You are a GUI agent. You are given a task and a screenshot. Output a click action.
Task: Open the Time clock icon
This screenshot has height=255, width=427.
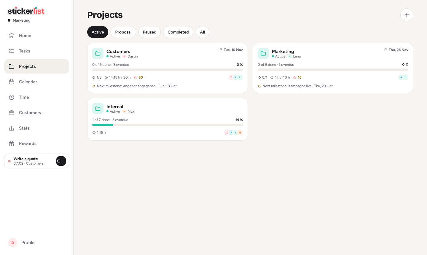pos(12,97)
